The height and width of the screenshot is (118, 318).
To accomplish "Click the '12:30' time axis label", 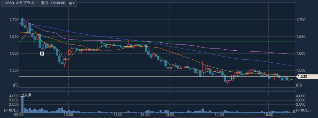I will tap(145, 115).
